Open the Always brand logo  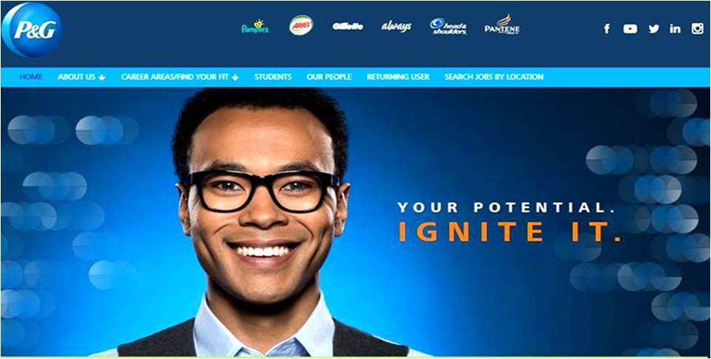point(396,27)
